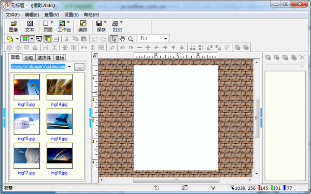Select the arrow pointer tool
Screen dimensions: 311x194
[114, 39]
